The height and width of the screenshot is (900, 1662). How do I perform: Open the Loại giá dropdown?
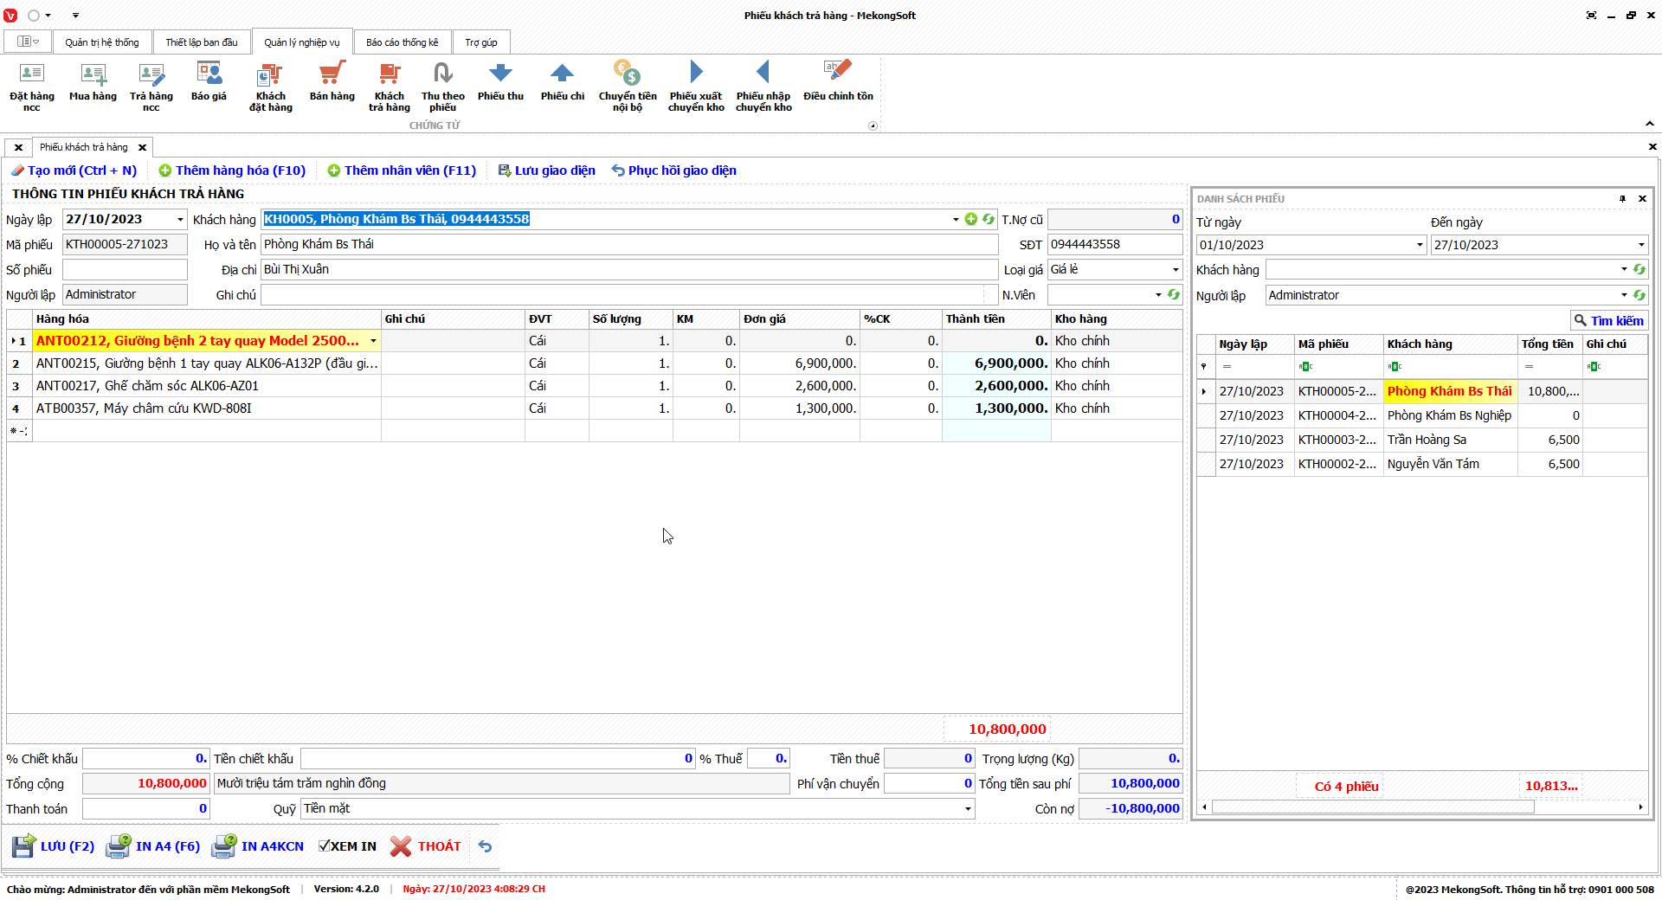(x=1175, y=270)
